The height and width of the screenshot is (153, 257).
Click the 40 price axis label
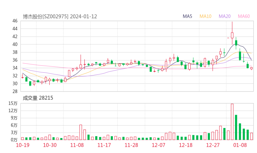pyautogui.click(x=15, y=44)
